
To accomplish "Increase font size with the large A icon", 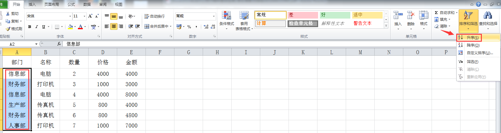I will pos(90,16).
